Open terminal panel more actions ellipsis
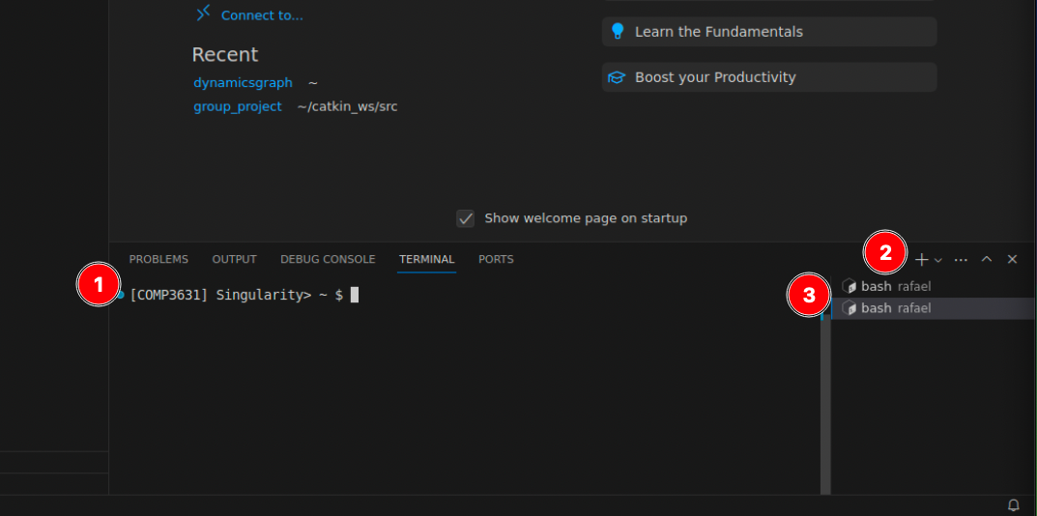 (961, 260)
